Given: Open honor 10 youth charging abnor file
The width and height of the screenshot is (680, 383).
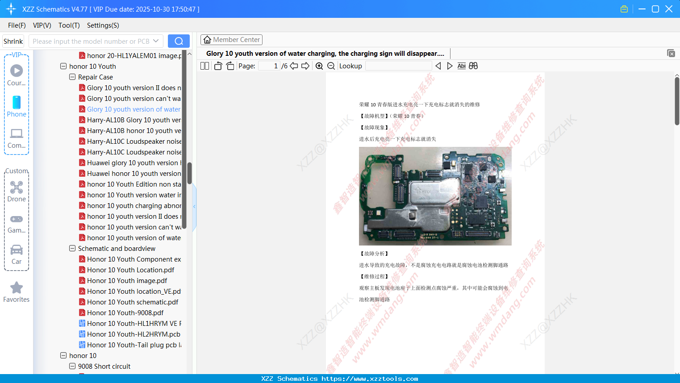Looking at the screenshot, I should click(130, 205).
